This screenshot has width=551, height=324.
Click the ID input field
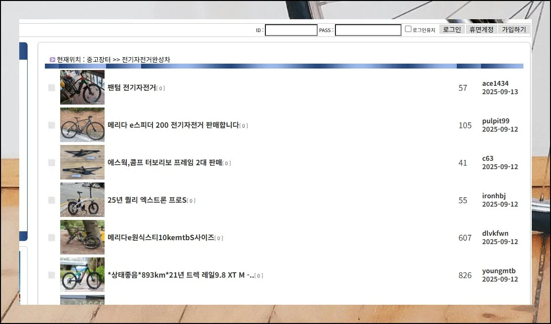click(x=291, y=30)
